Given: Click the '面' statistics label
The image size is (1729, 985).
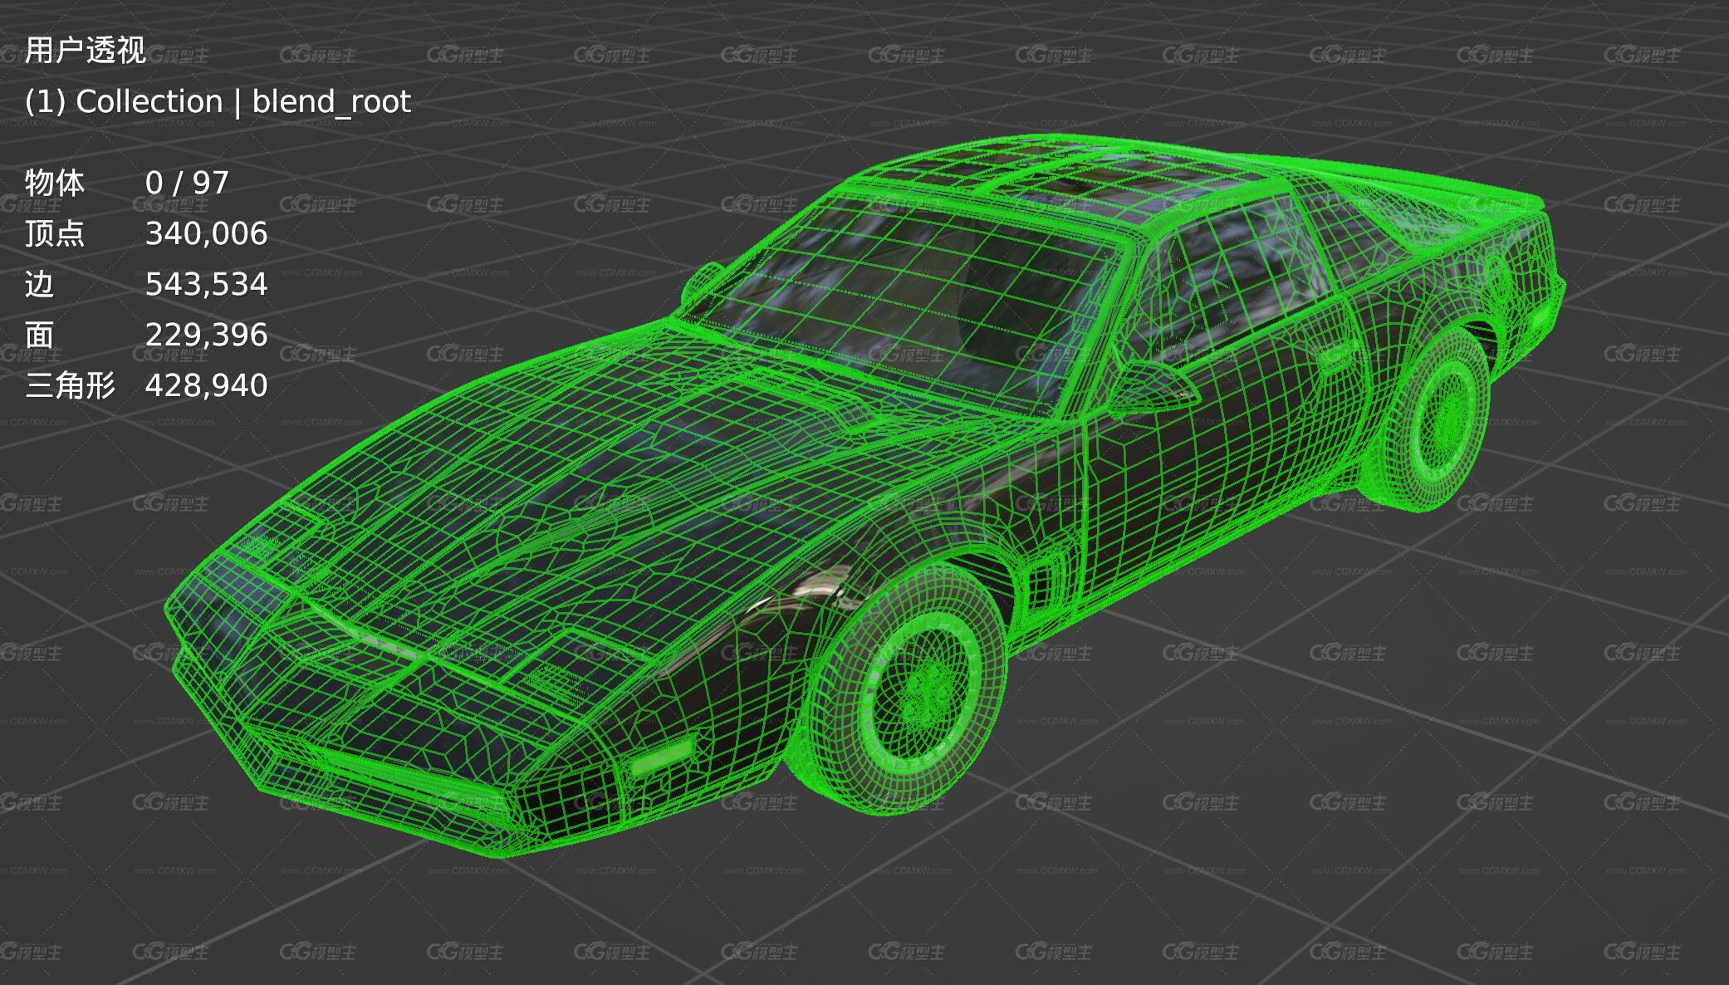Looking at the screenshot, I should (x=39, y=335).
